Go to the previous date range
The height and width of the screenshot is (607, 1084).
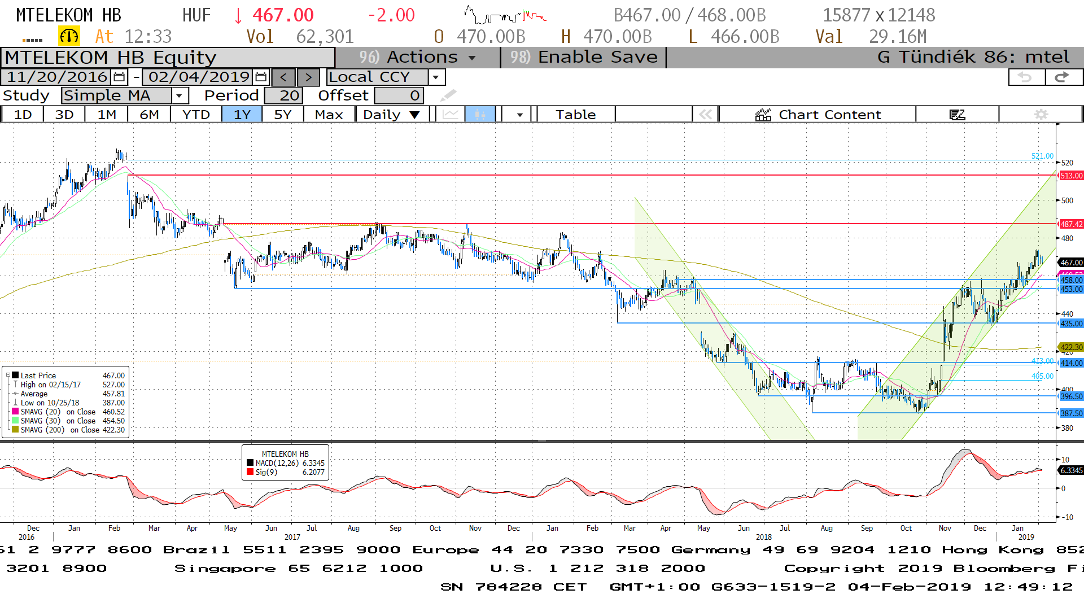[x=283, y=77]
